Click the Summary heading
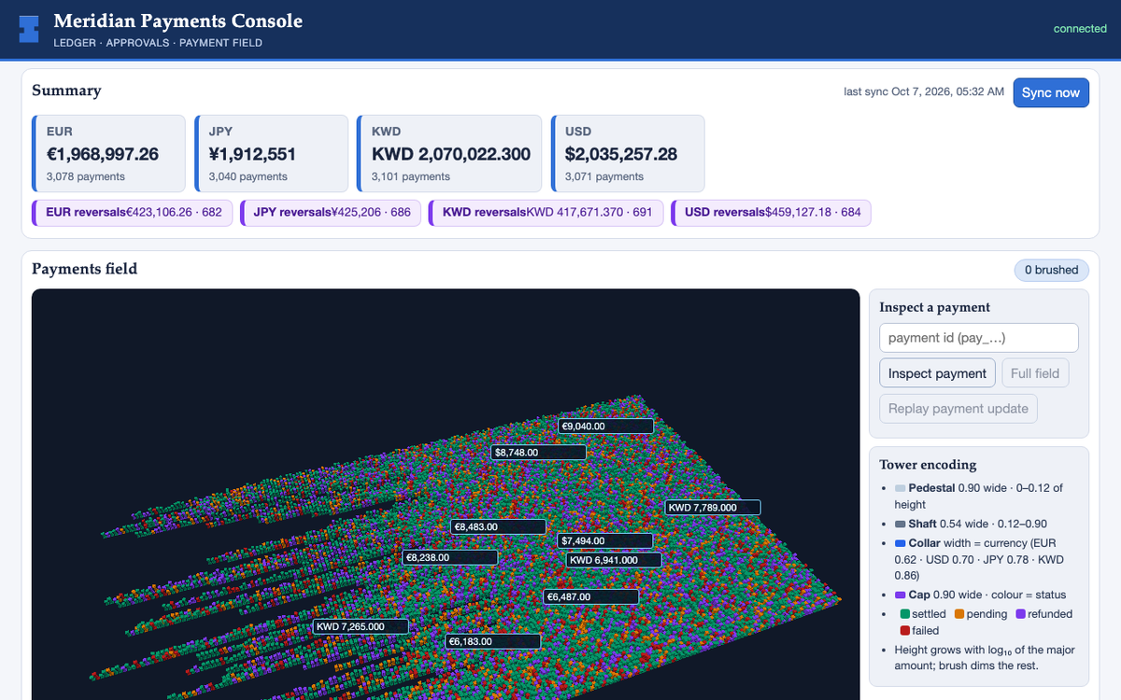This screenshot has width=1121, height=700. click(x=66, y=91)
